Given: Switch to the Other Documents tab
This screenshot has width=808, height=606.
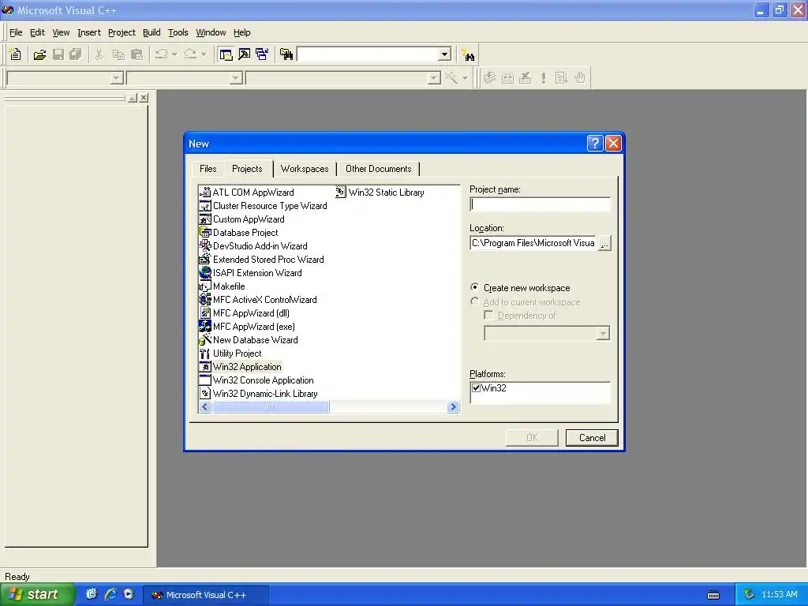Looking at the screenshot, I should tap(378, 169).
